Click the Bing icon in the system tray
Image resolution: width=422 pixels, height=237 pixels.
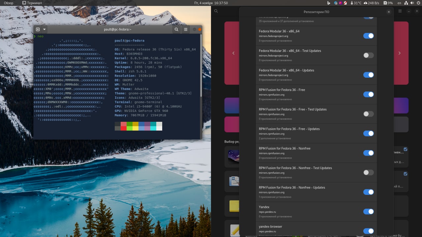pos(328,3)
